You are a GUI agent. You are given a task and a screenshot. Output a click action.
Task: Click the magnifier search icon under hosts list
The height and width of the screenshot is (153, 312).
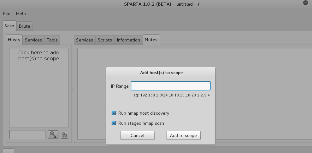53,135
